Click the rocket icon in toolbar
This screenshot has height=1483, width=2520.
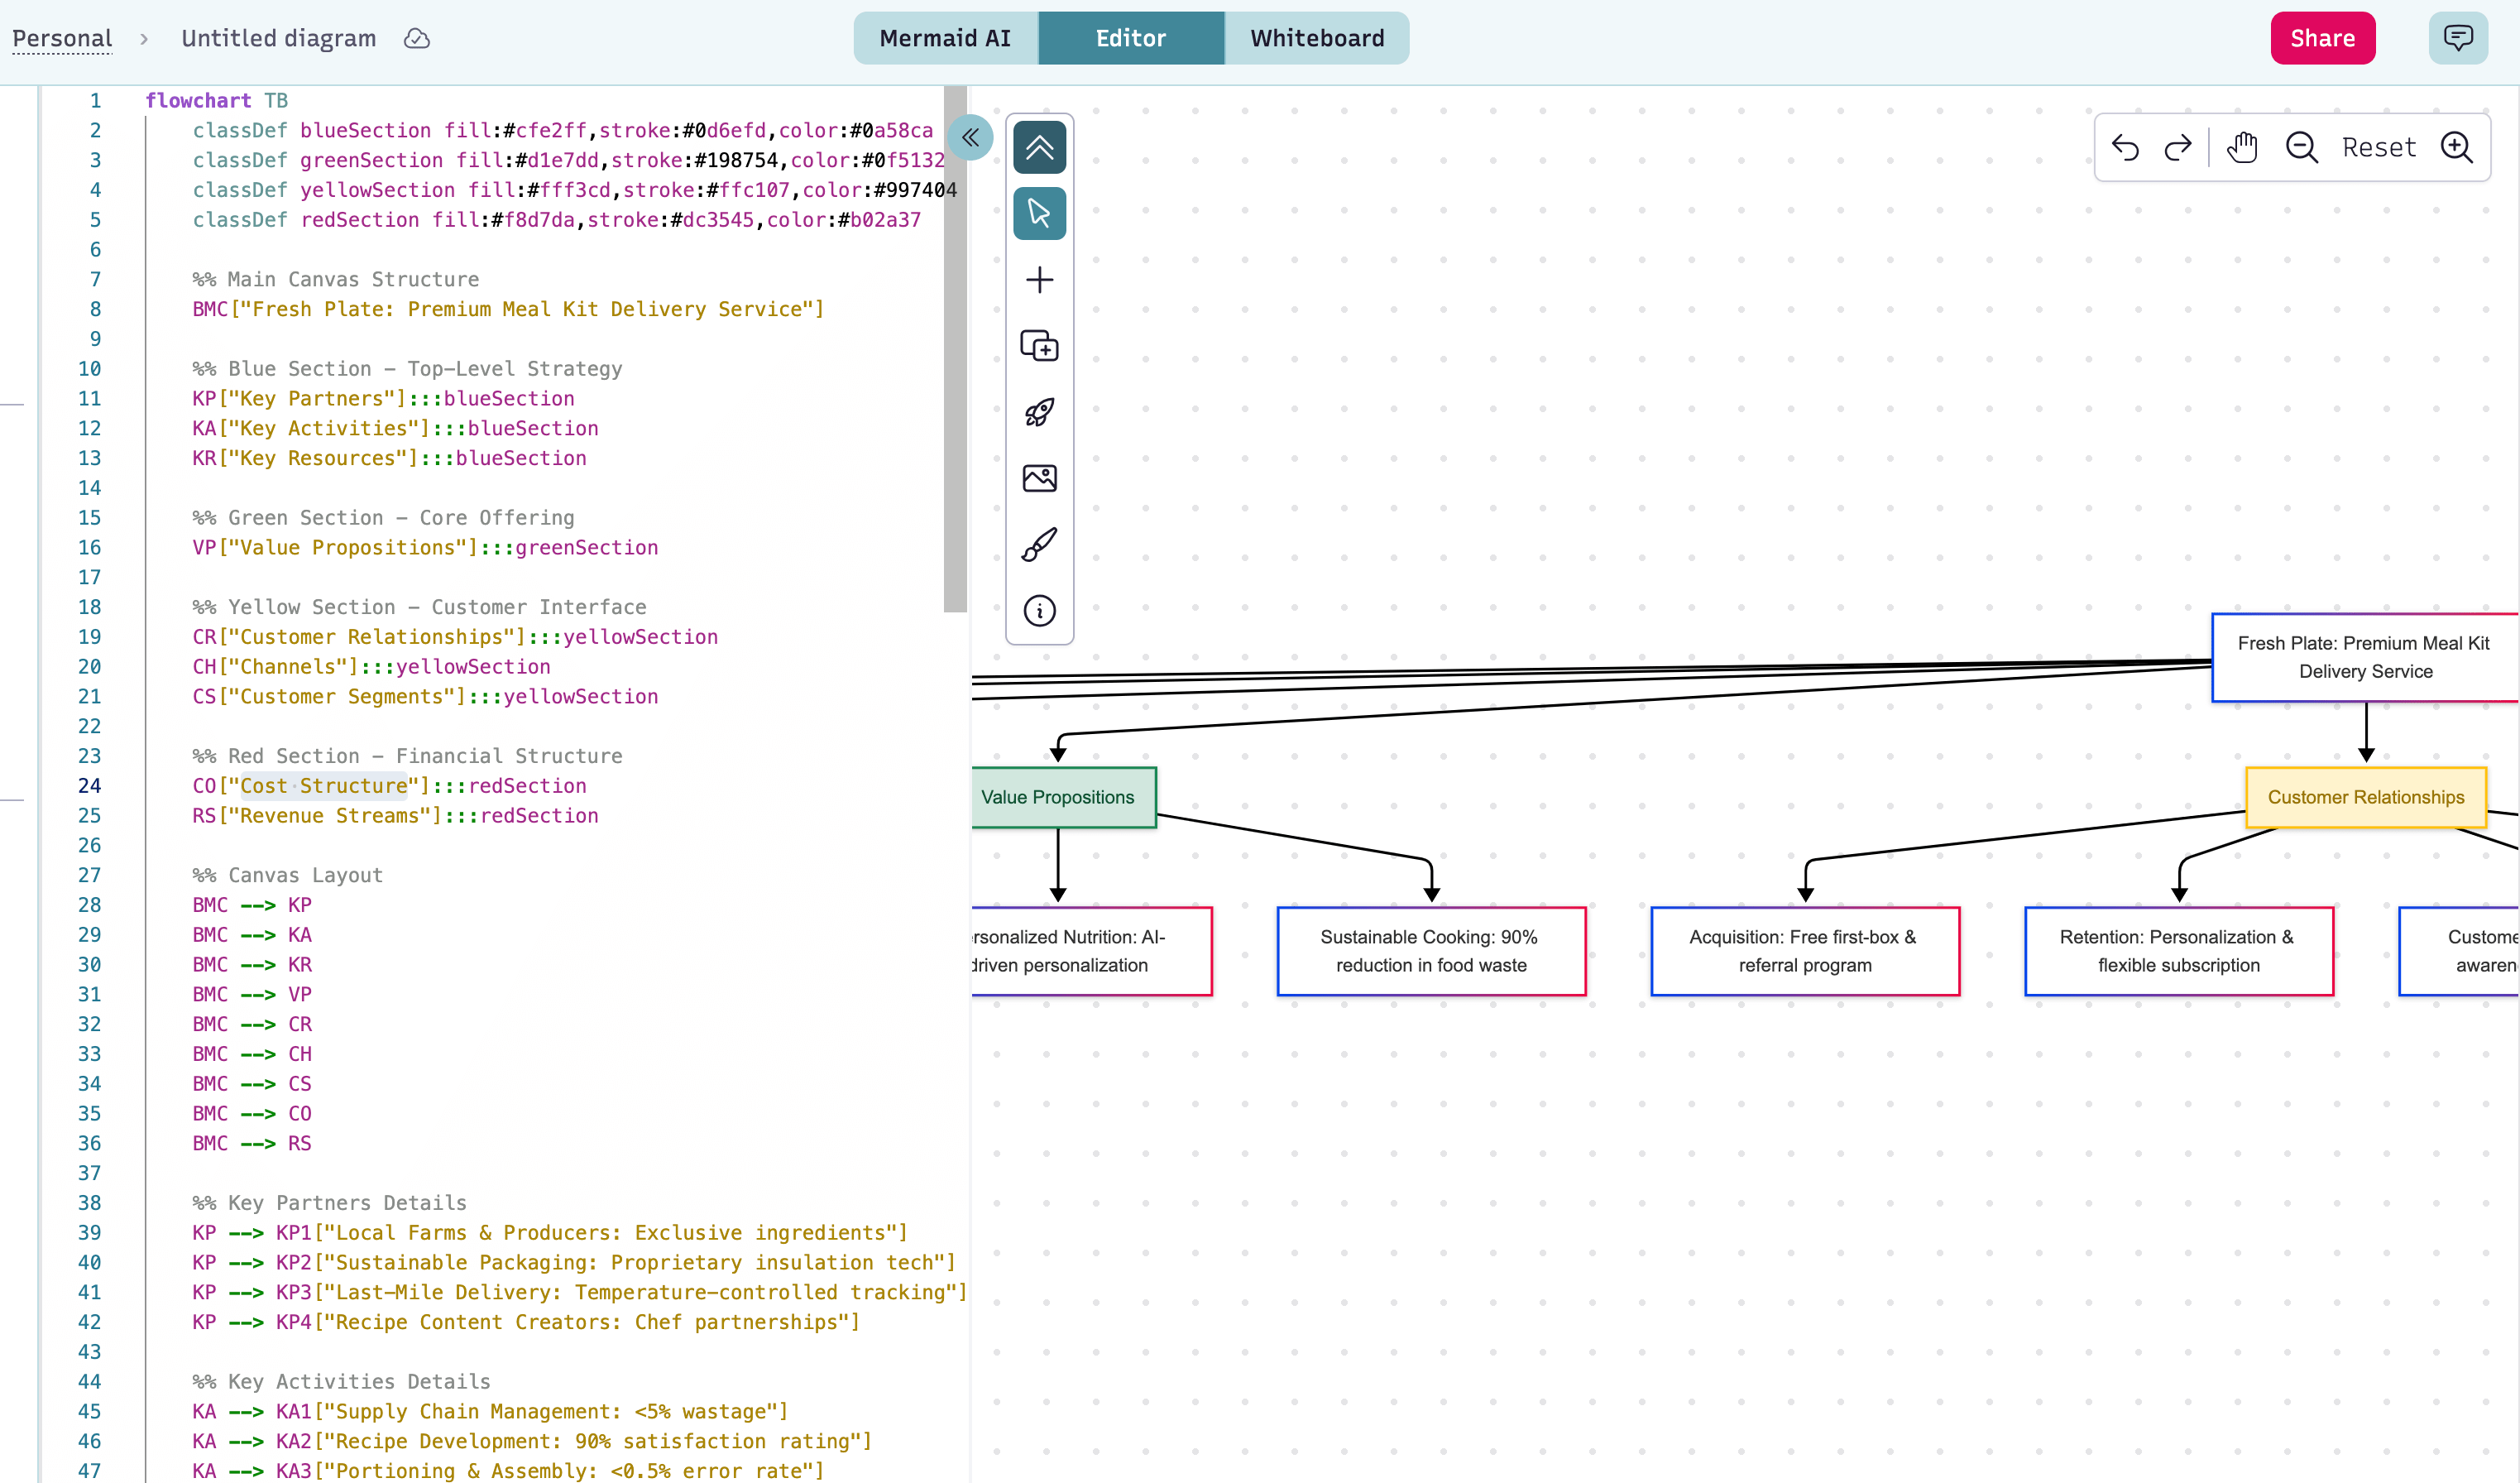click(x=1039, y=412)
